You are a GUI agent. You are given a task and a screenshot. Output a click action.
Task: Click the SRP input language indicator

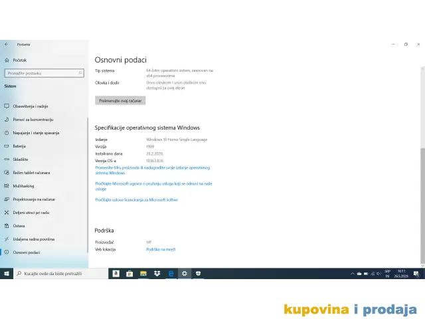(387, 274)
